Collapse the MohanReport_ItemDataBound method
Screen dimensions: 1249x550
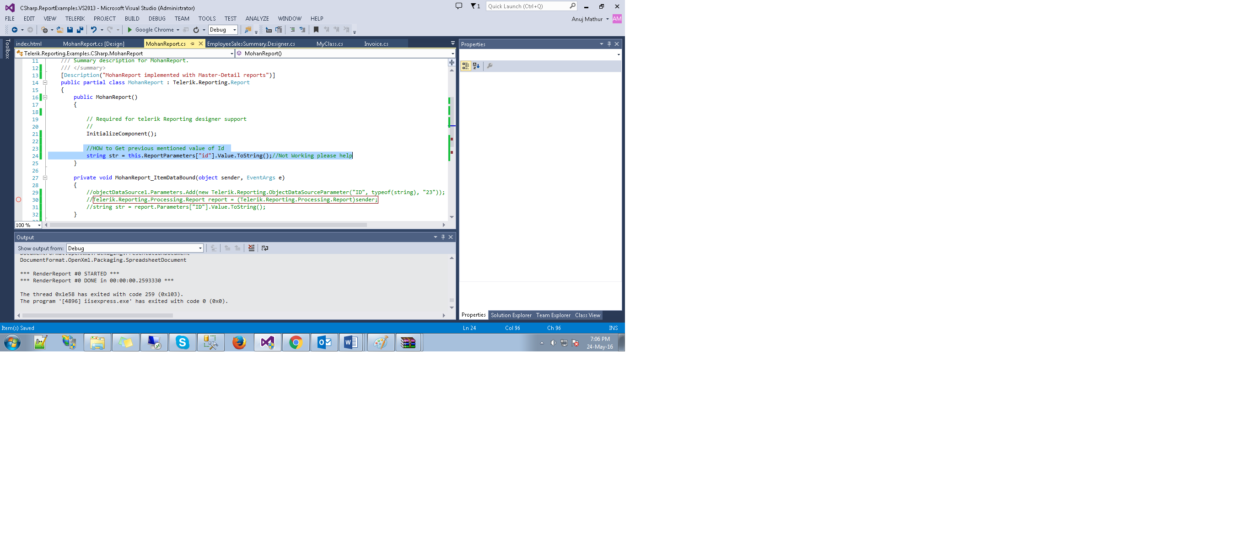click(x=45, y=178)
